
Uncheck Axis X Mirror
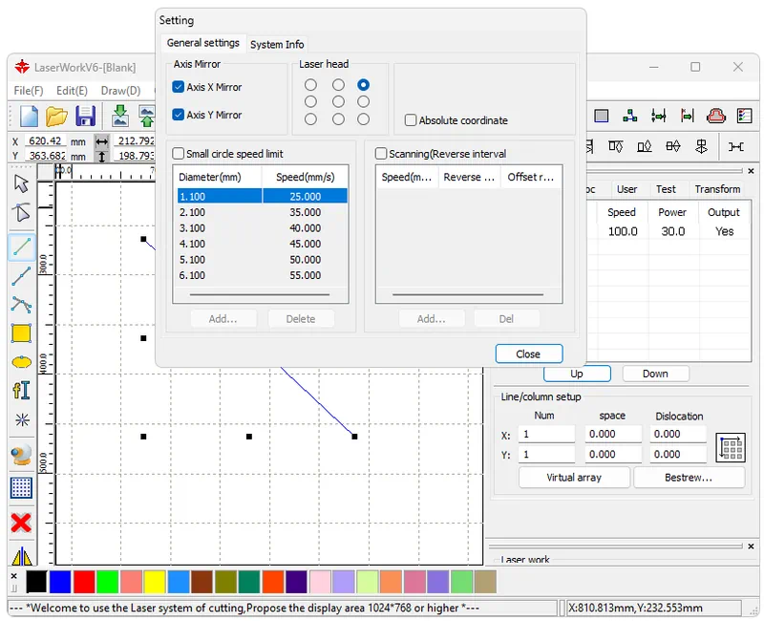click(x=178, y=87)
